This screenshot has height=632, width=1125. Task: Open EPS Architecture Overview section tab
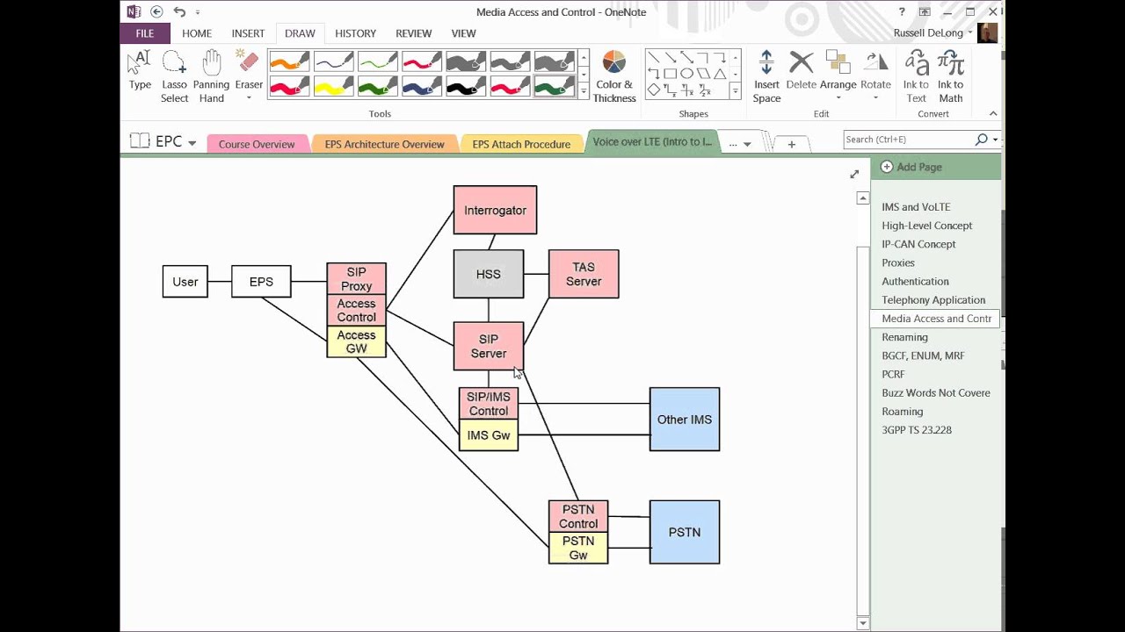[x=384, y=144]
